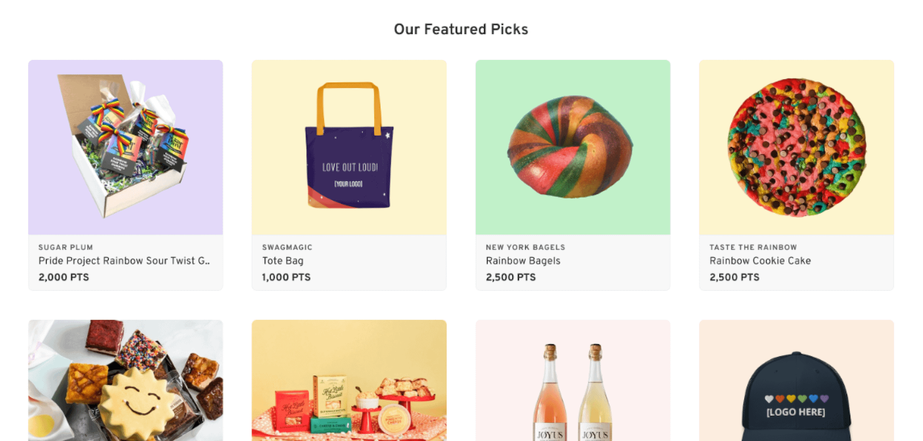Viewport: 923px width, 441px height.
Task: Click the 2,500 PTS price under Rainbow Bagels
Action: (511, 277)
